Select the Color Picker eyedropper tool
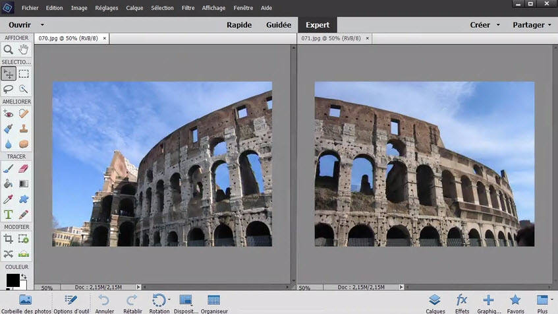The image size is (558, 314). pyautogui.click(x=8, y=199)
